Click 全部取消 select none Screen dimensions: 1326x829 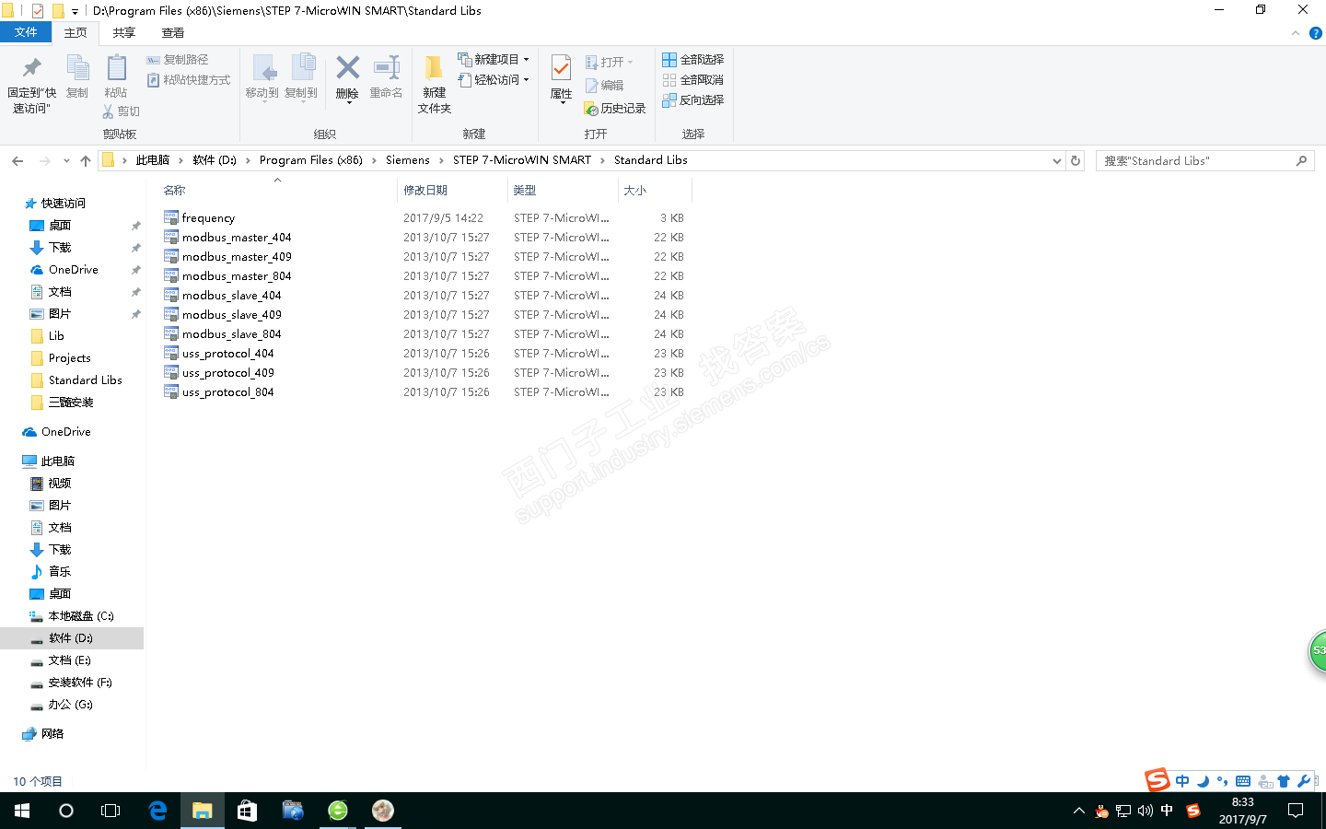pyautogui.click(x=692, y=80)
